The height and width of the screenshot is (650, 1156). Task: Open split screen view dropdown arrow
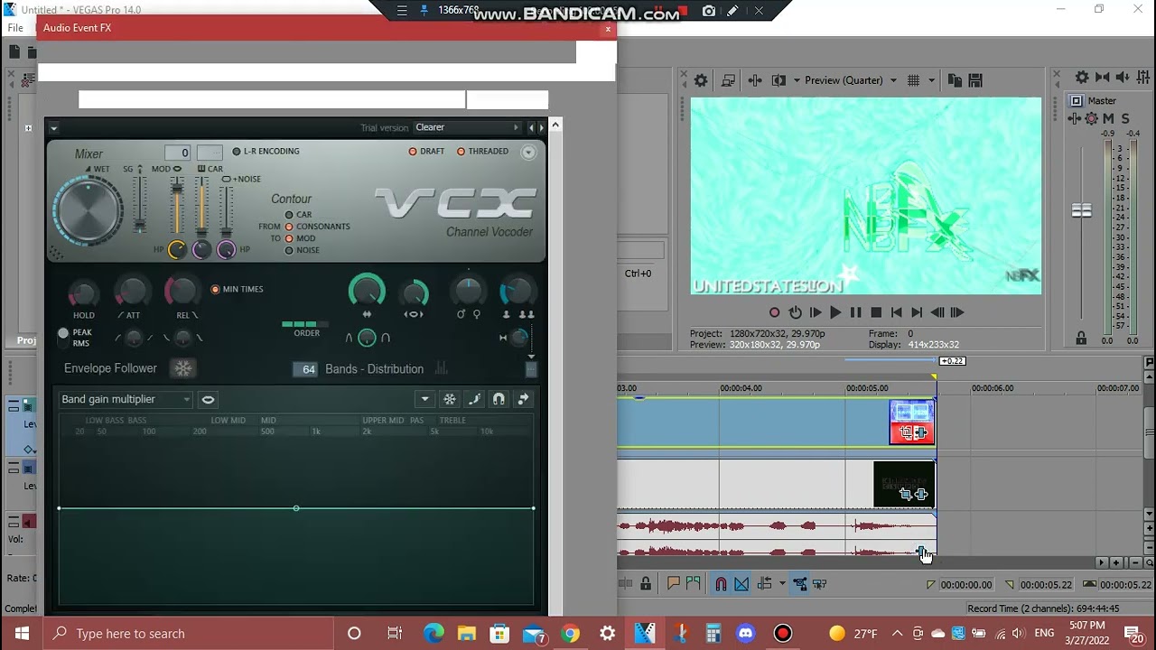click(x=797, y=80)
